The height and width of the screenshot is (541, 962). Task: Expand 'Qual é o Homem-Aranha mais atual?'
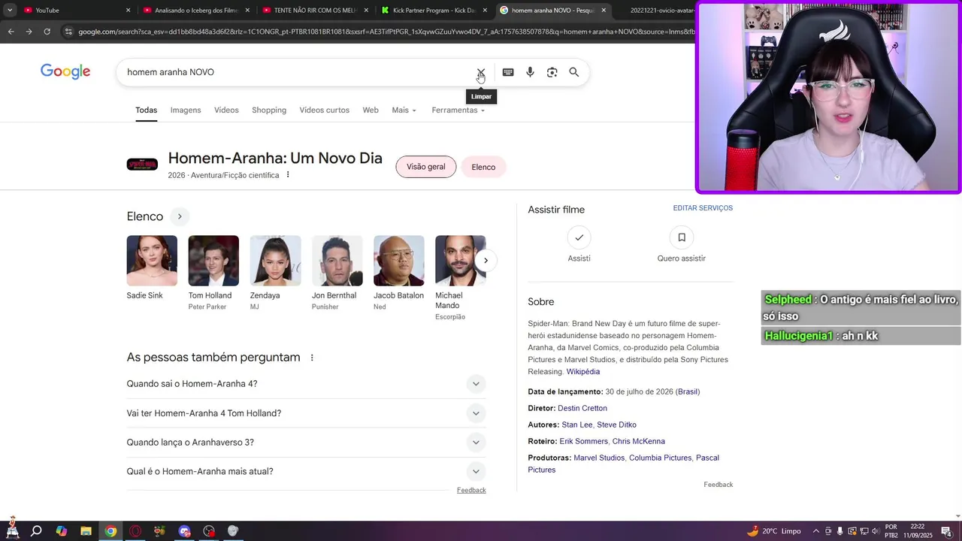pos(306,472)
